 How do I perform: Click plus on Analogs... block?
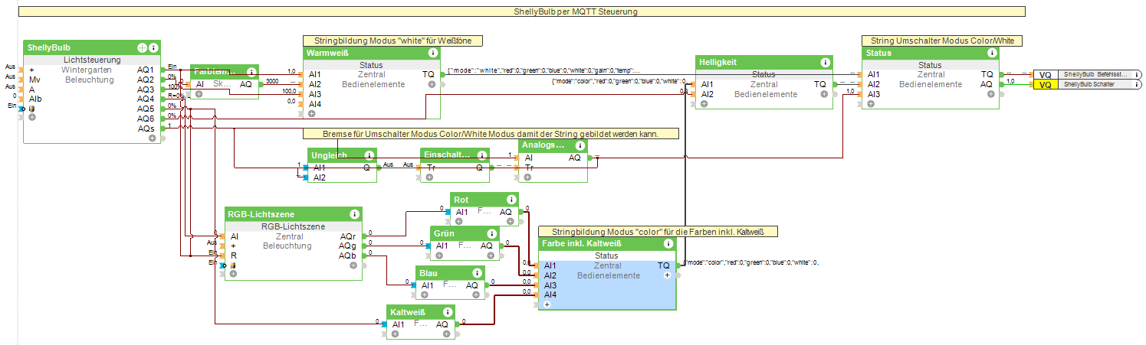(x=527, y=177)
